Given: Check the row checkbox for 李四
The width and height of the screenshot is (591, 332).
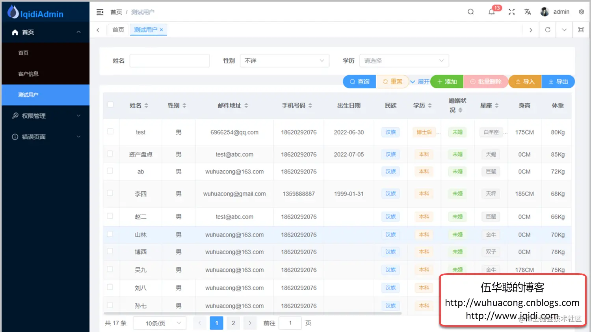Looking at the screenshot, I should click(x=110, y=193).
